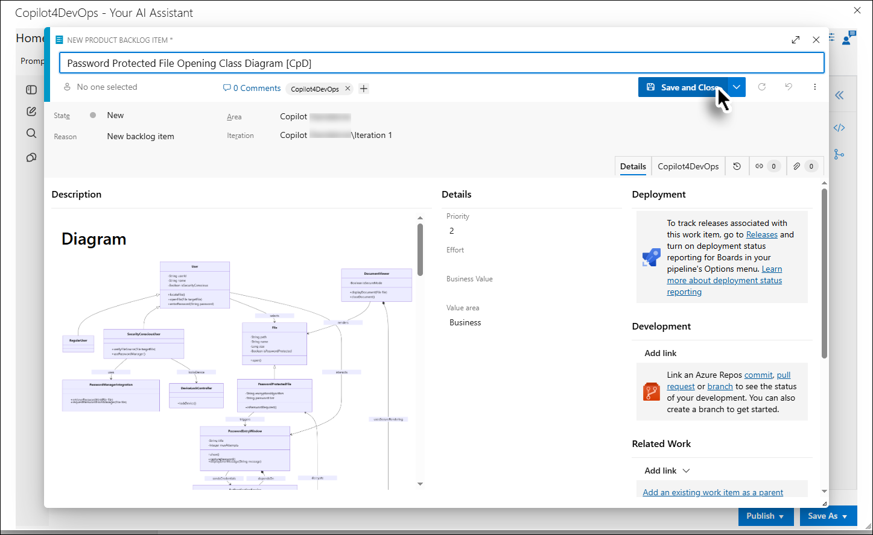Select the Details tab
873x535 pixels.
(x=633, y=166)
